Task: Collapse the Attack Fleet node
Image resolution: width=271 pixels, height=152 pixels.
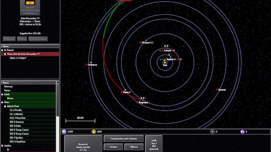Action: (x=5, y=106)
